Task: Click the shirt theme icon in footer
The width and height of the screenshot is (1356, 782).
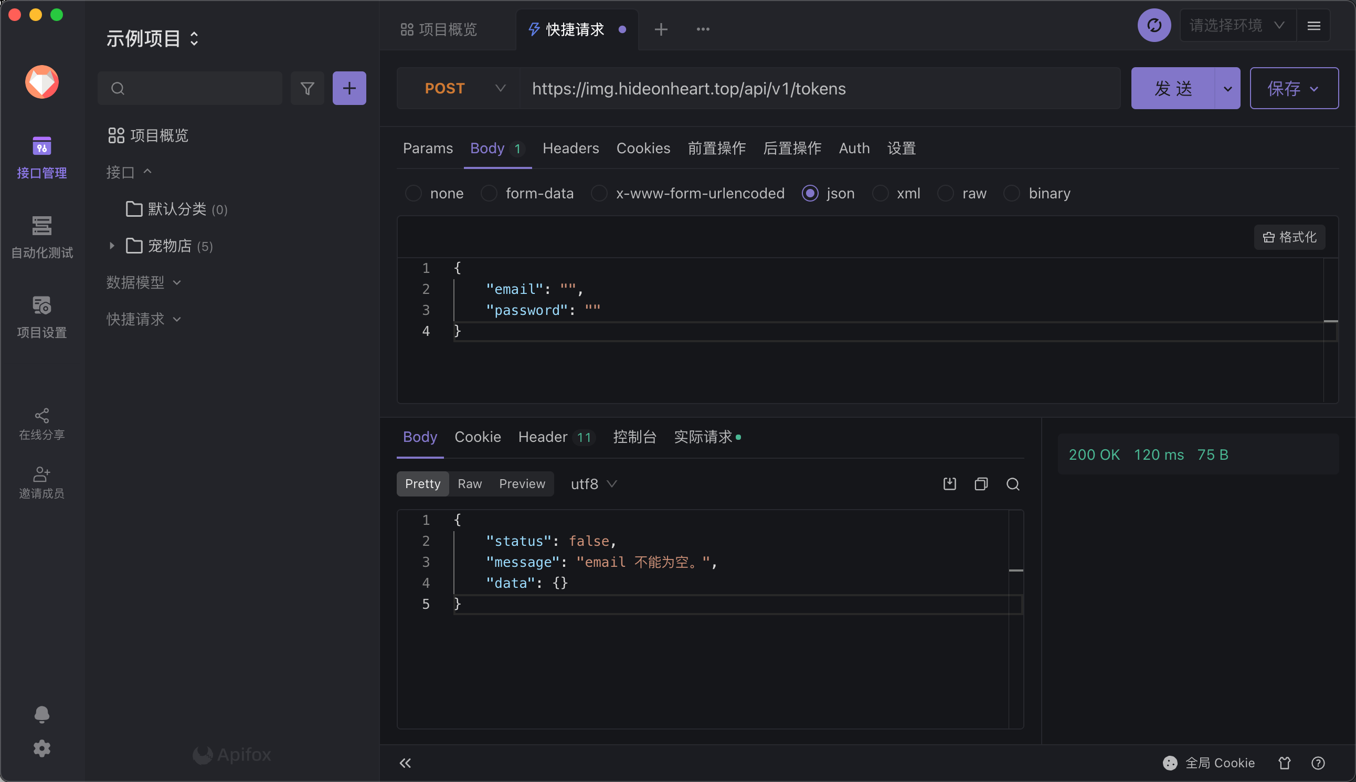Action: [x=1284, y=763]
